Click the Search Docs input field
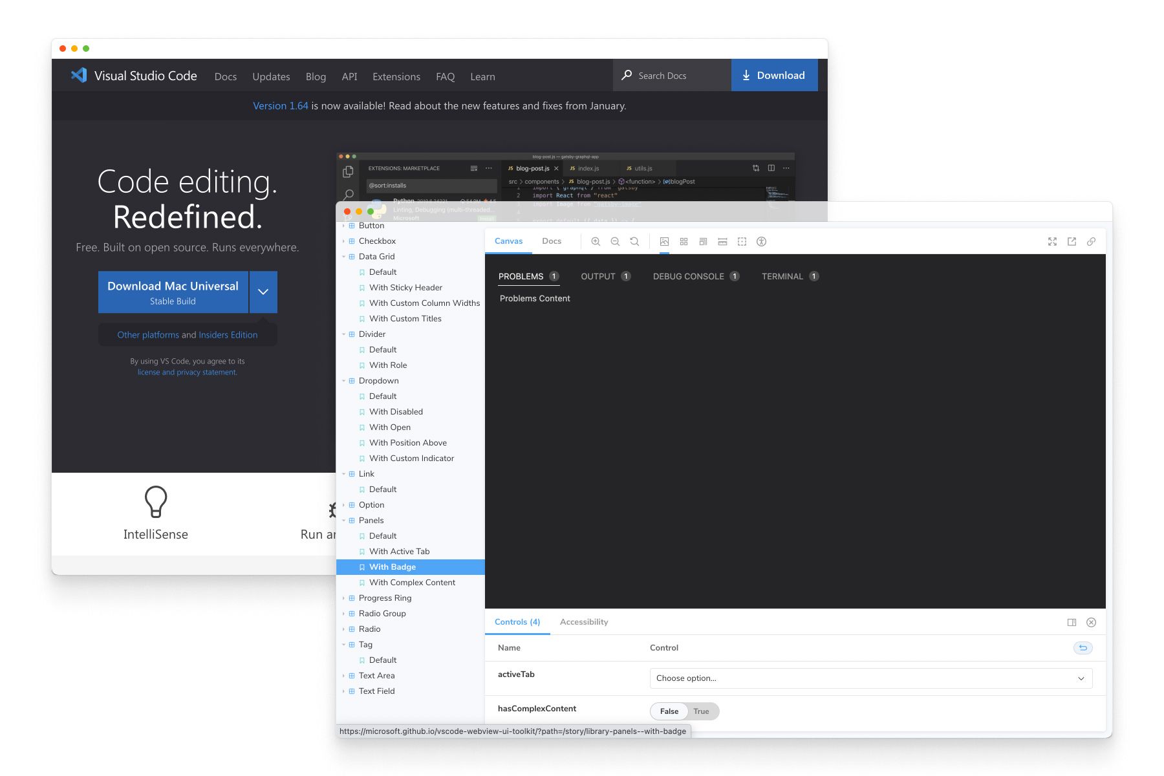The height and width of the screenshot is (776, 1164). click(x=672, y=75)
